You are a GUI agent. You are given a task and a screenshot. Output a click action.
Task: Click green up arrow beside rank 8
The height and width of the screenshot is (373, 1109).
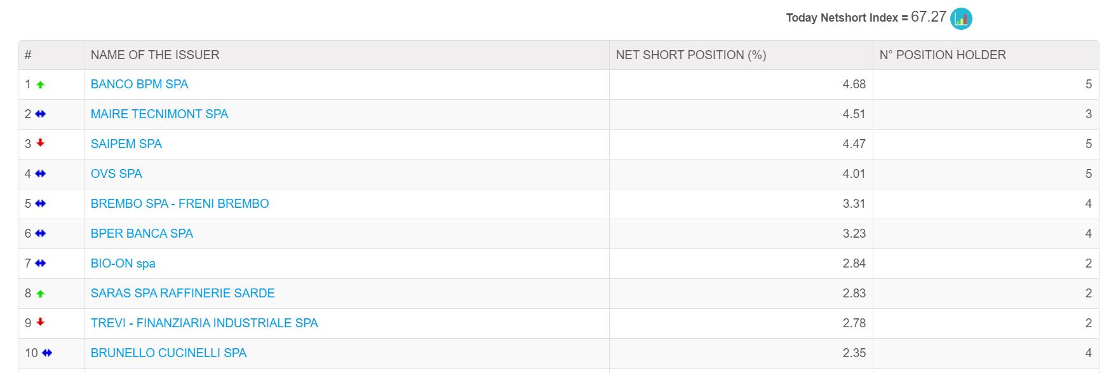41,294
